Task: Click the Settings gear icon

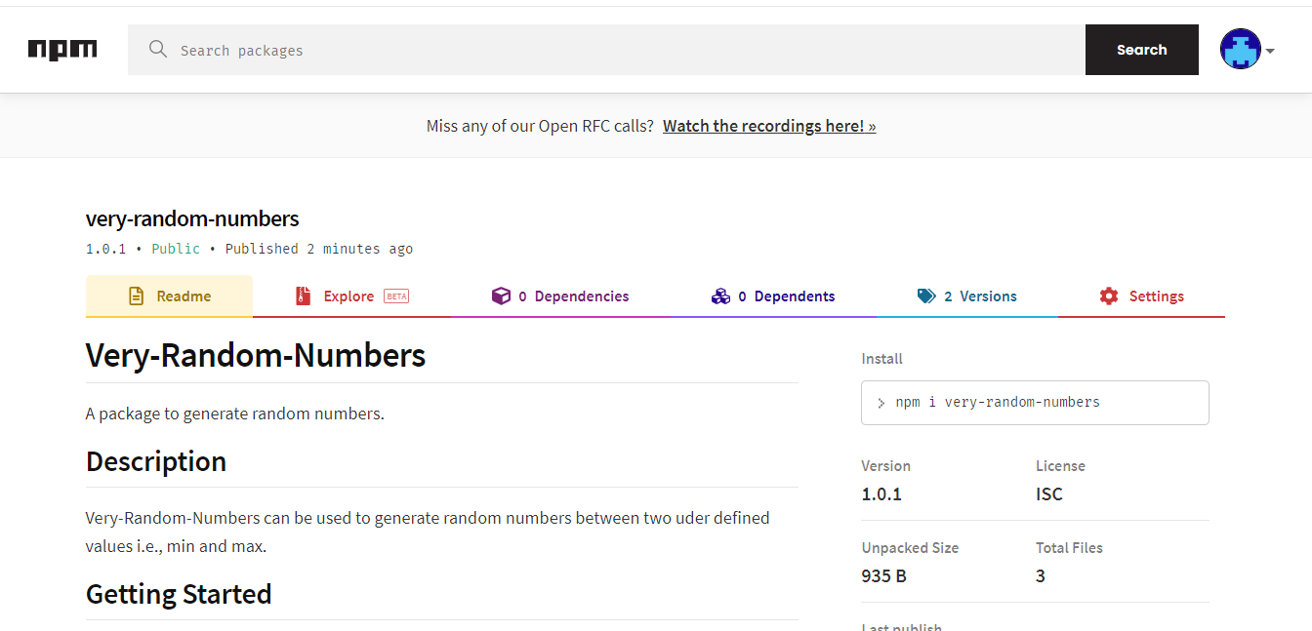Action: [1109, 296]
